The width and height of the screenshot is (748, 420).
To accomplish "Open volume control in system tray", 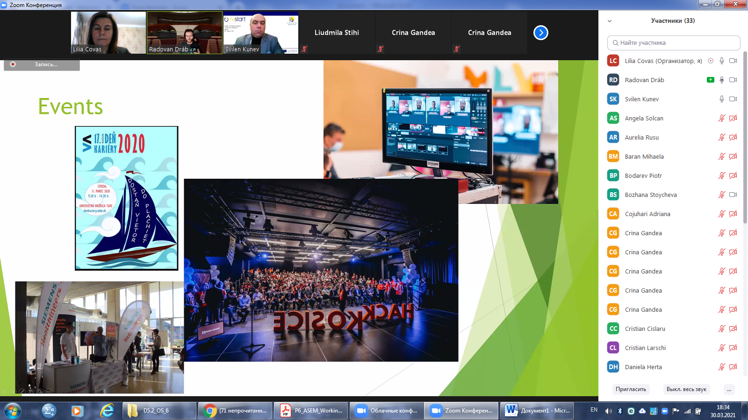I will point(608,411).
